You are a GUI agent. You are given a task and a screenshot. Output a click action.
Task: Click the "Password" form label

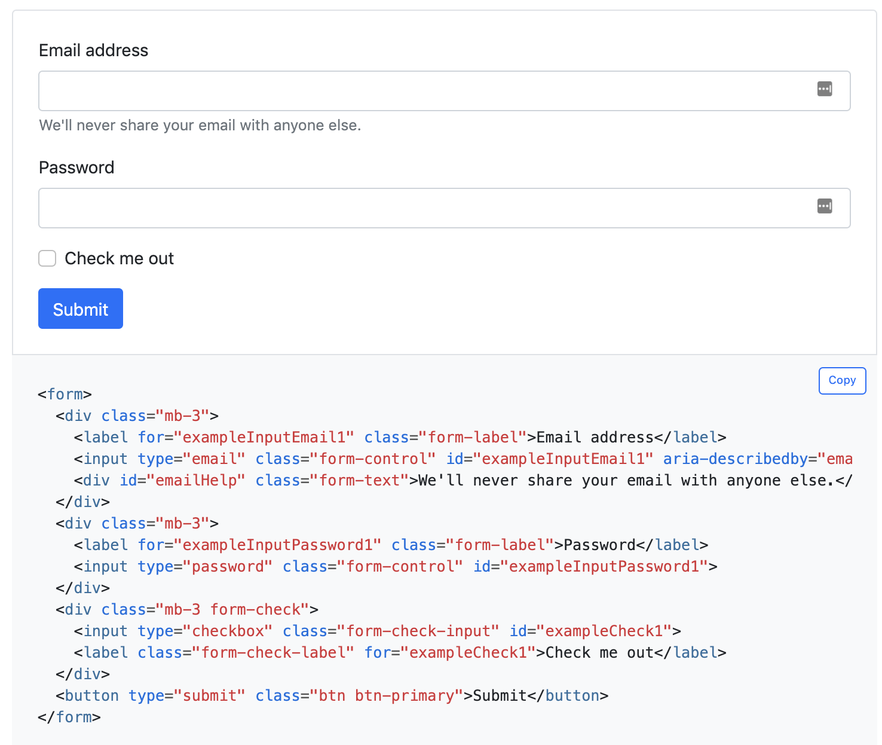click(x=76, y=167)
